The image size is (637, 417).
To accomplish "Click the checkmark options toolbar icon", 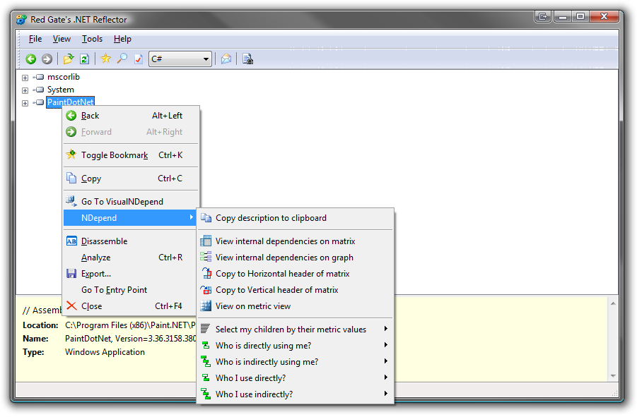I will [x=139, y=59].
